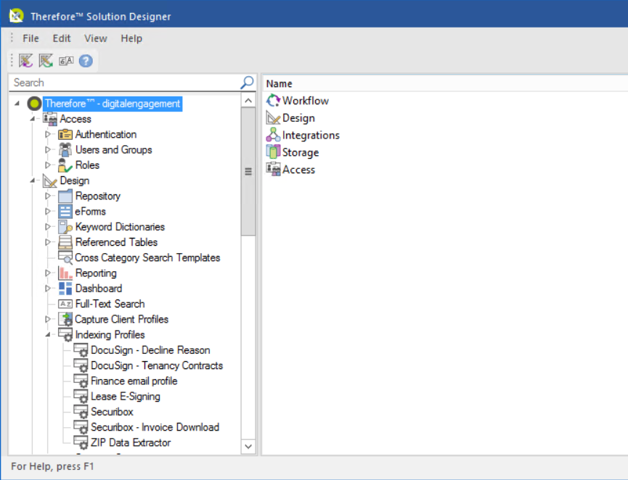This screenshot has height=480, width=628.
Task: Click the tree scrollbar down arrow
Action: [248, 447]
